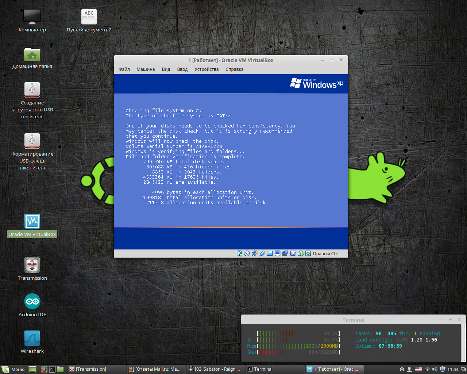Image resolution: width=467 pixels, height=374 pixels.
Task: Click the user account tray icon
Action: click(409, 369)
